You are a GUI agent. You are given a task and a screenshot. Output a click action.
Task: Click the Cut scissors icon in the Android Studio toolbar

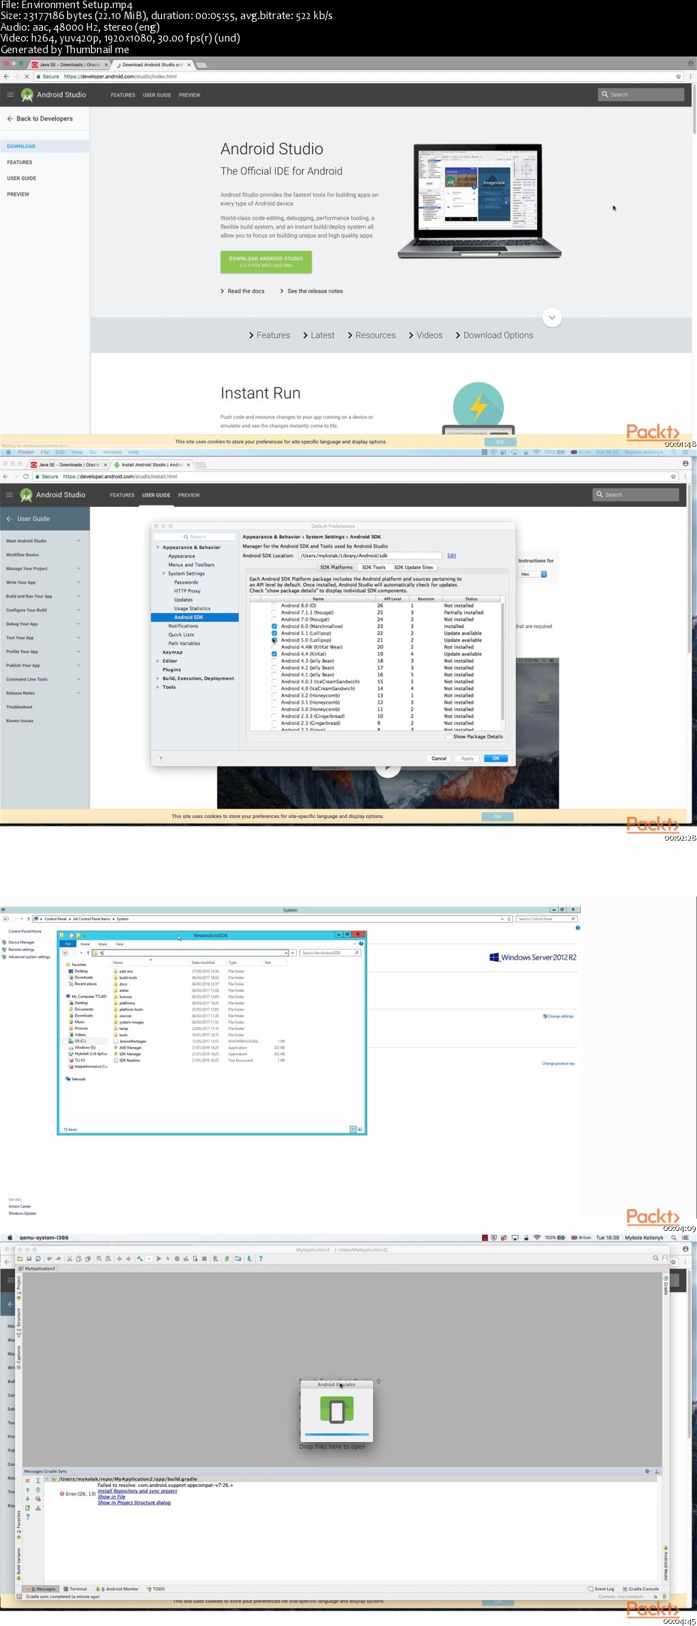(70, 1258)
